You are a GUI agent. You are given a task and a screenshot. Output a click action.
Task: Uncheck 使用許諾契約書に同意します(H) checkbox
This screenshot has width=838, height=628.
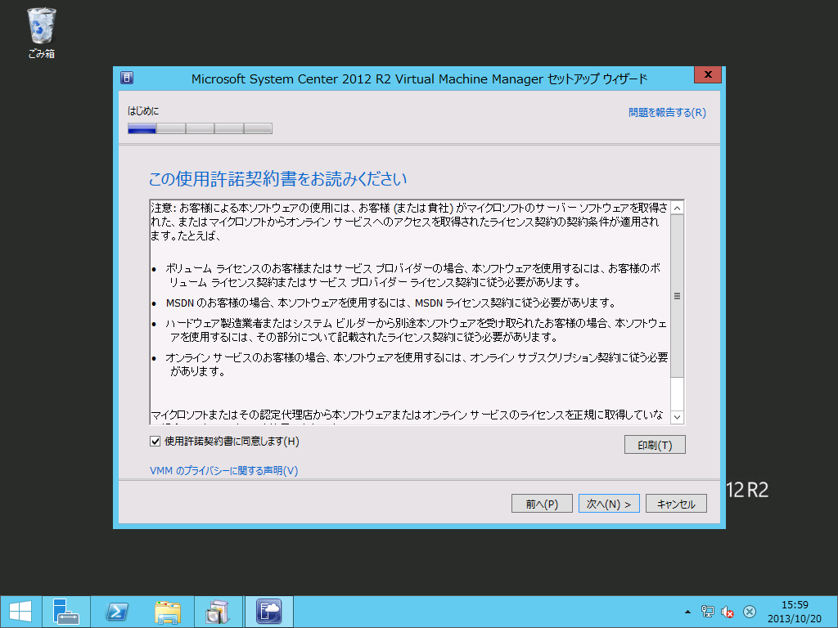pyautogui.click(x=155, y=442)
